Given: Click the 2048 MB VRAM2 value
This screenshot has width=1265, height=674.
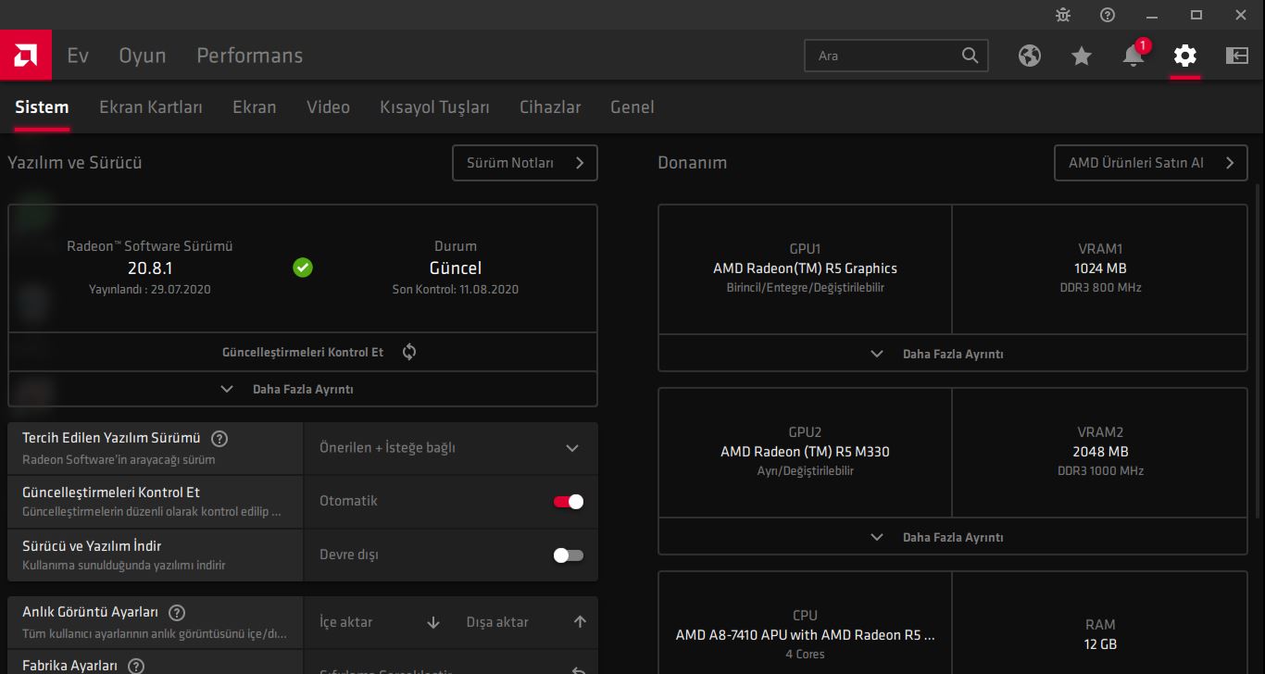Looking at the screenshot, I should pyautogui.click(x=1100, y=452).
